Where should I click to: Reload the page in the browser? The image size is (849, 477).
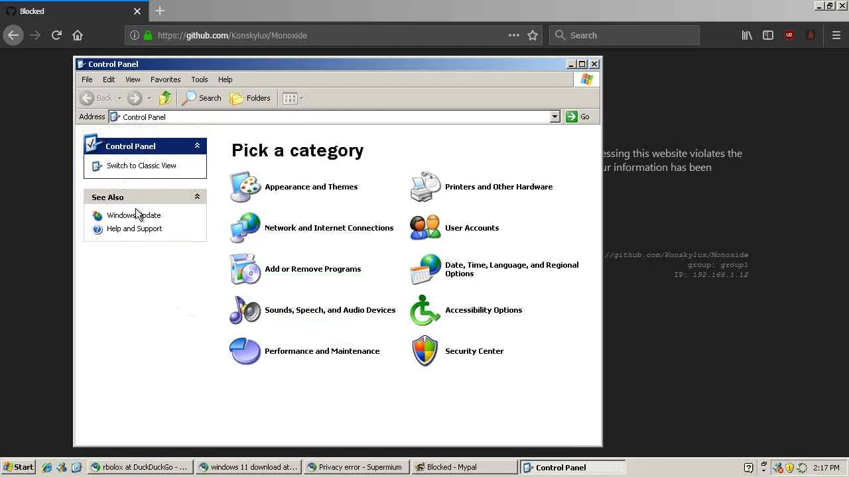[56, 35]
